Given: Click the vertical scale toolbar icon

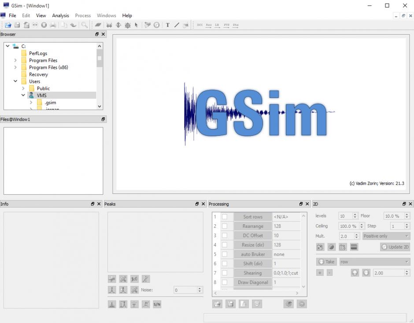Looking at the screenshot, I should [x=118, y=25].
